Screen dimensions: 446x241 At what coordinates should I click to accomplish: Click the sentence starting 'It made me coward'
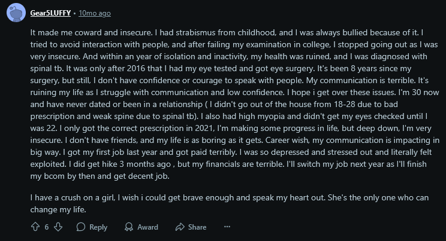91,32
